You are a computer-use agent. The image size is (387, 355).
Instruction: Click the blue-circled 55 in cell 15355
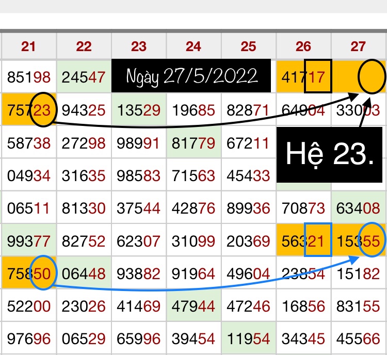(x=371, y=240)
